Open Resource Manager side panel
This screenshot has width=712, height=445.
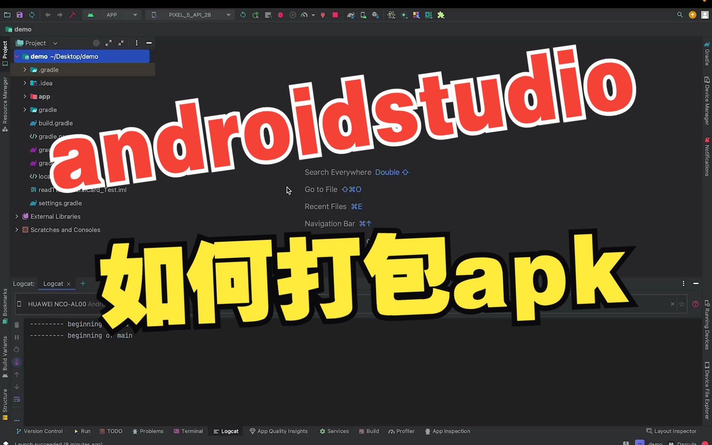(x=5, y=105)
